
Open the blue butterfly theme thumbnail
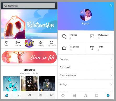[x=11, y=84]
